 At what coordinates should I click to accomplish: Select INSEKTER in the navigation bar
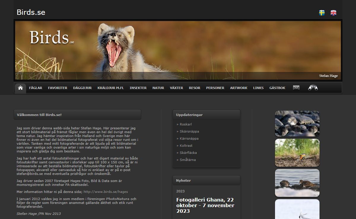[138, 88]
